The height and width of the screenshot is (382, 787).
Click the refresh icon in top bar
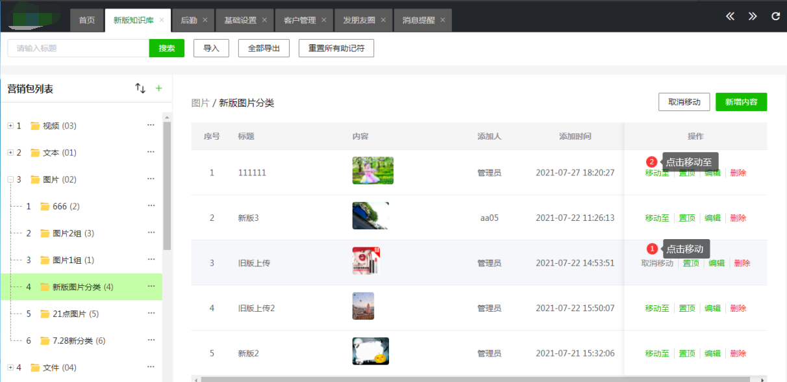[775, 16]
